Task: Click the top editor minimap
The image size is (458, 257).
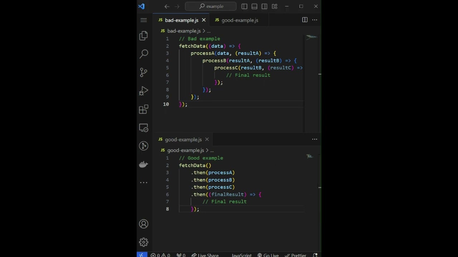Action: [x=311, y=36]
